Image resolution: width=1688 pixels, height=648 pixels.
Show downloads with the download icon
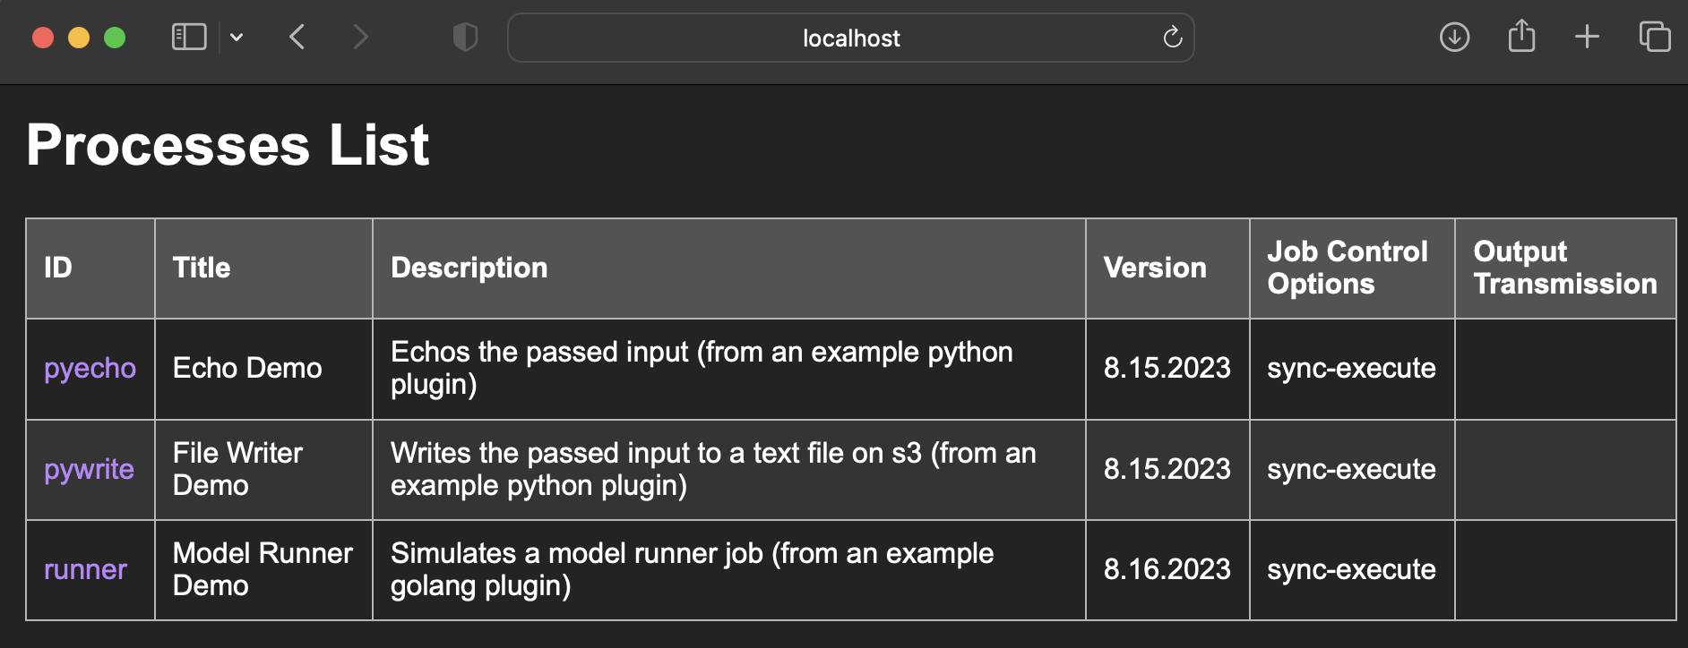click(x=1454, y=37)
